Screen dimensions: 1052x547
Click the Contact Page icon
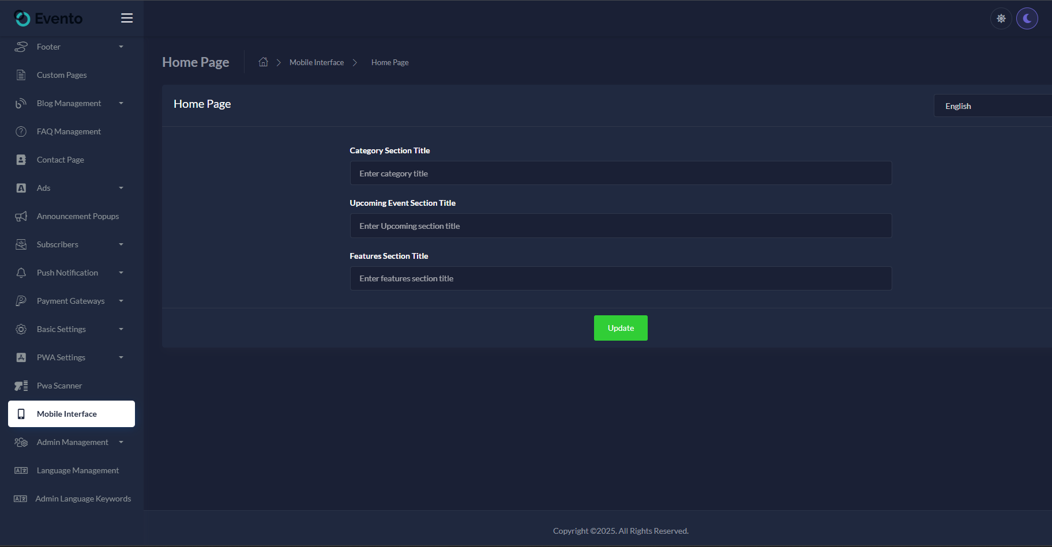(21, 160)
